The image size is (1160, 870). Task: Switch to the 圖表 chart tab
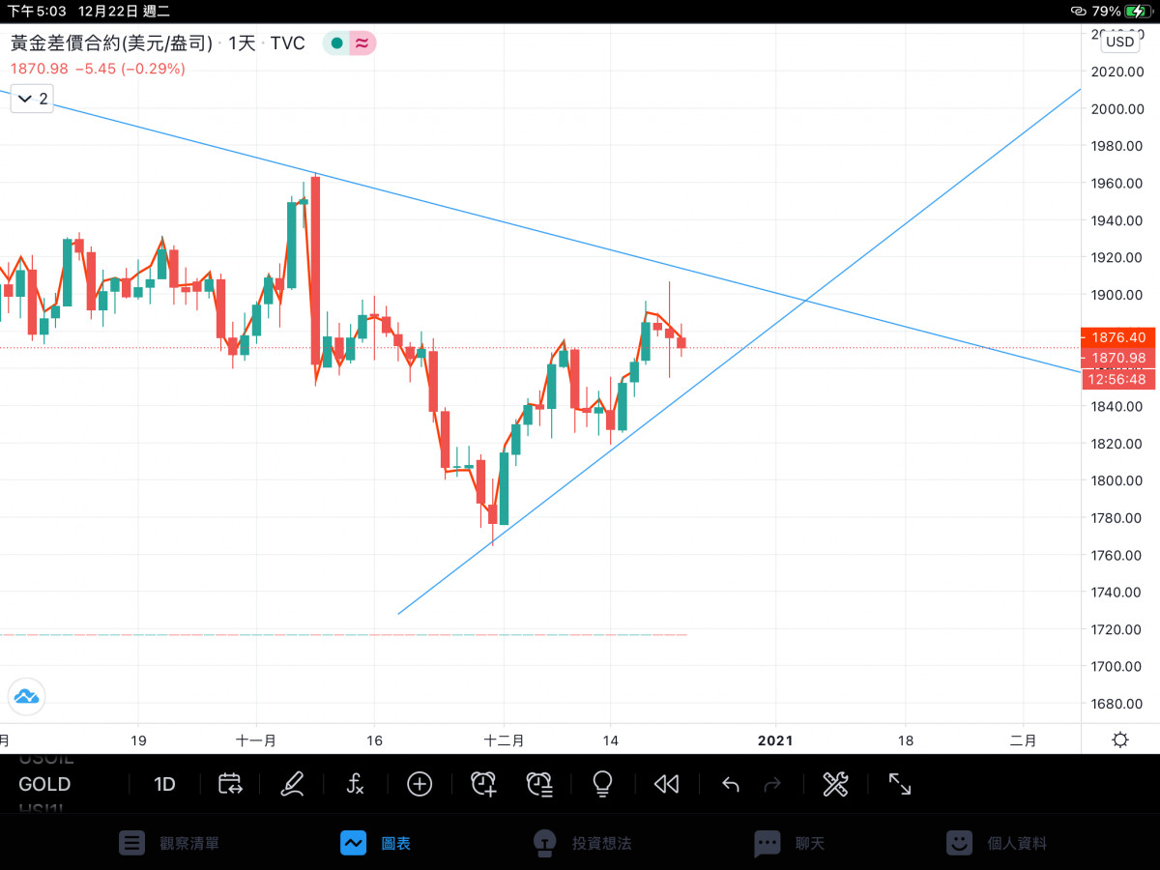pyautogui.click(x=375, y=843)
